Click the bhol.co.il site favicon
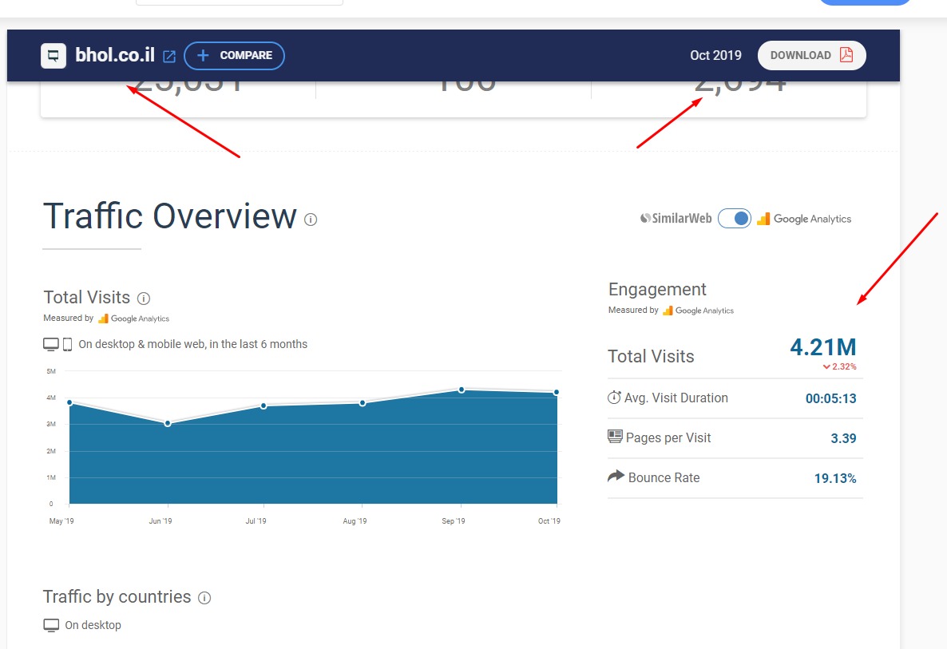The height and width of the screenshot is (649, 947). point(53,56)
